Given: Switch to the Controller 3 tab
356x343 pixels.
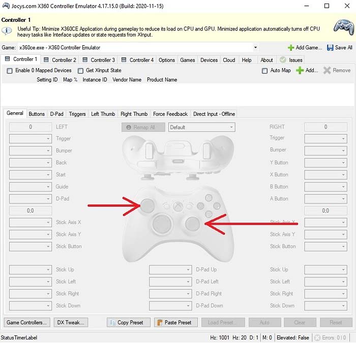Looking at the screenshot, I should [x=99, y=60].
